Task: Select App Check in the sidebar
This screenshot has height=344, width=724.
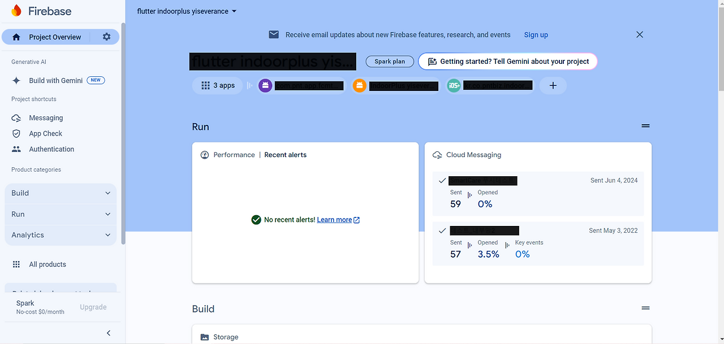Action: click(x=45, y=133)
